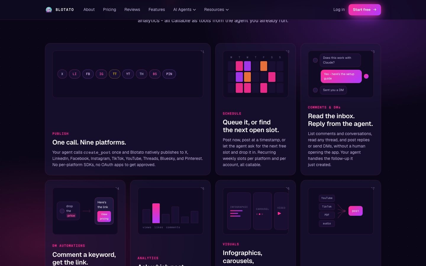Go to the Pricing page
This screenshot has width=426, height=266.
coord(109,10)
